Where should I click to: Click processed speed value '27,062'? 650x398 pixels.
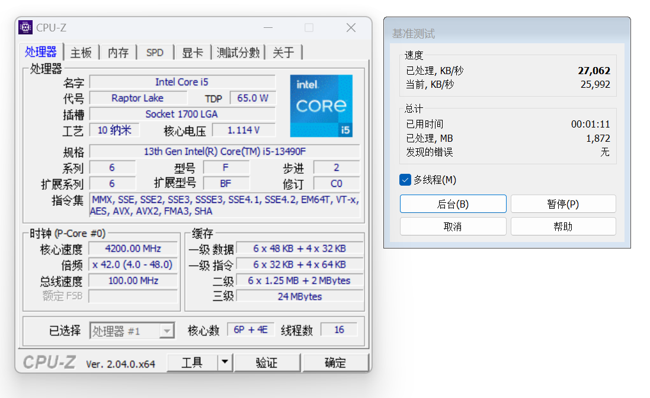click(x=594, y=71)
